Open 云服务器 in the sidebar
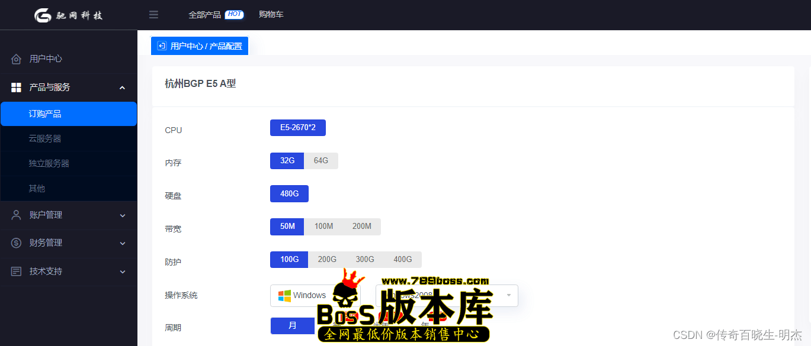The width and height of the screenshot is (811, 346). click(45, 139)
